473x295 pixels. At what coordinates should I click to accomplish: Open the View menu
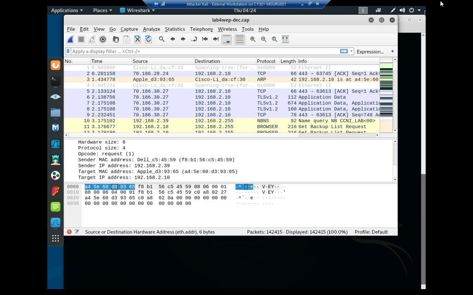(99, 29)
